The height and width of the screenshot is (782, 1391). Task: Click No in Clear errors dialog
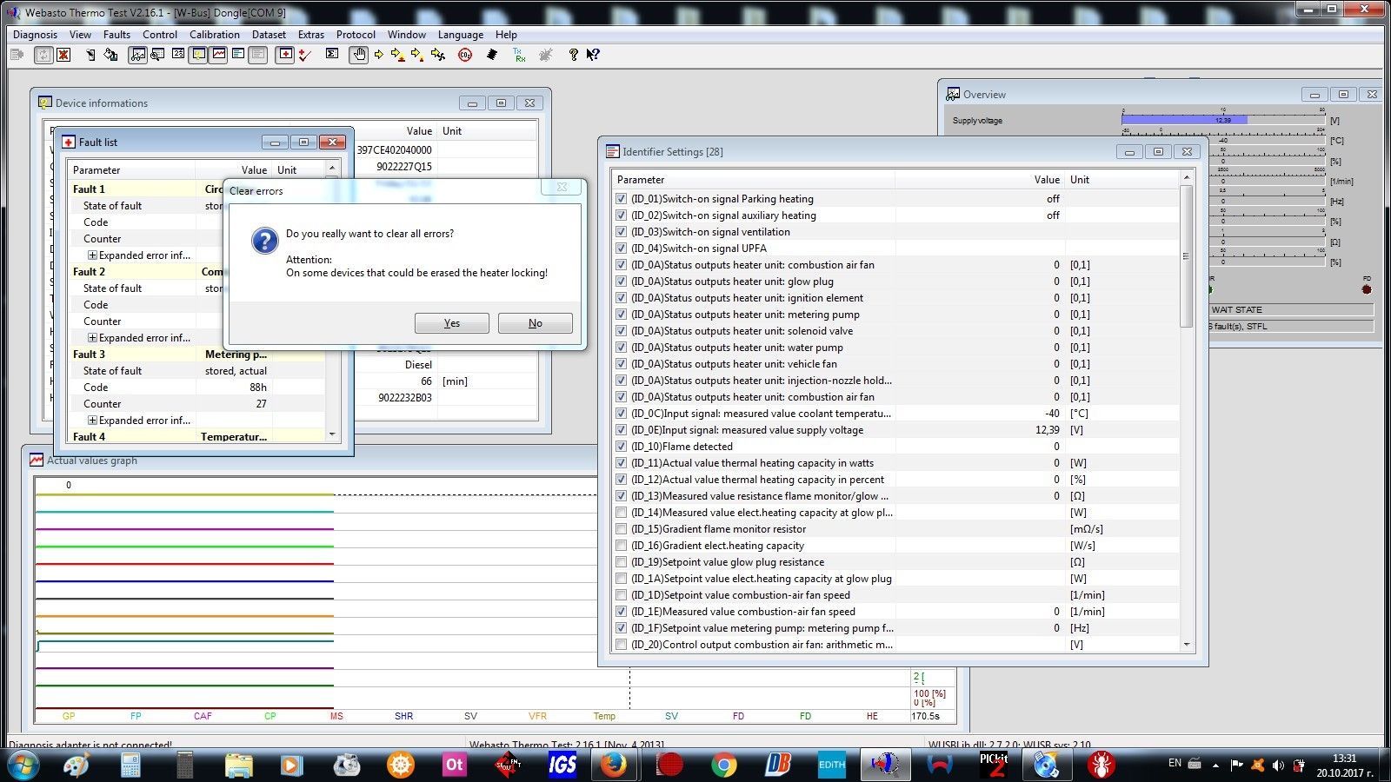point(535,323)
